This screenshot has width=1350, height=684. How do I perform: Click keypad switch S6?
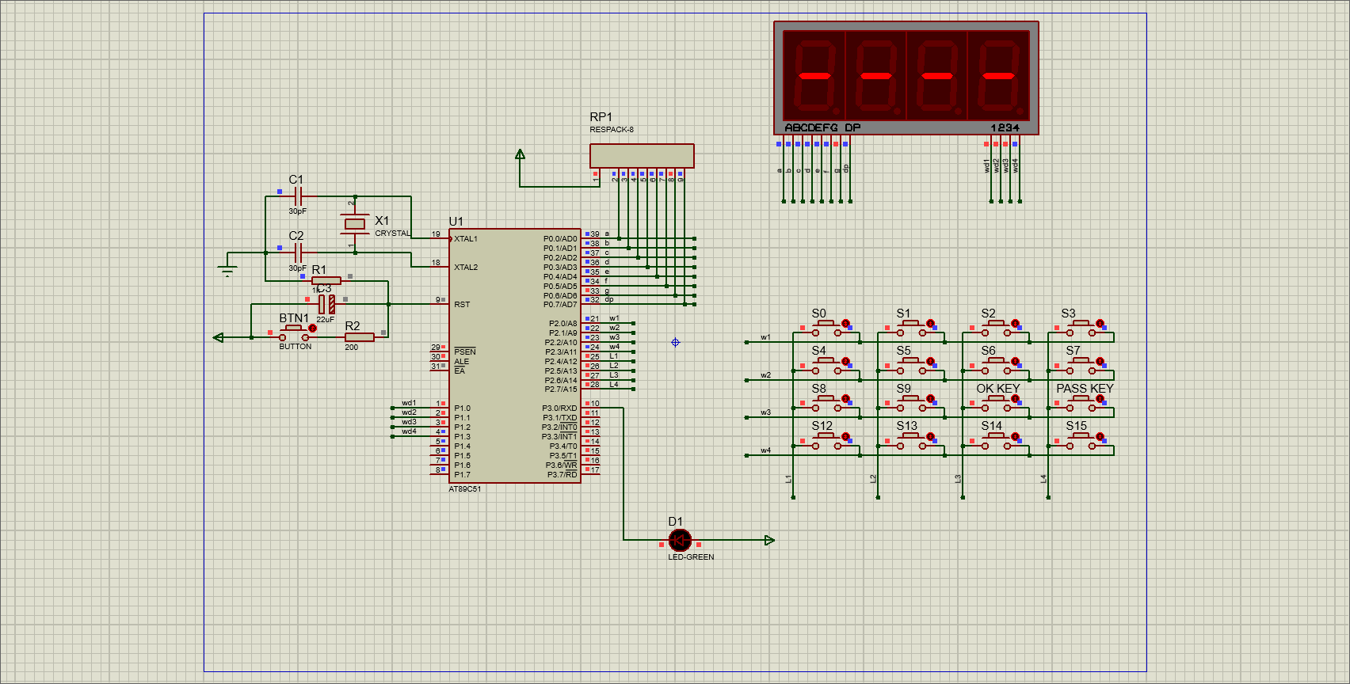pos(997,366)
